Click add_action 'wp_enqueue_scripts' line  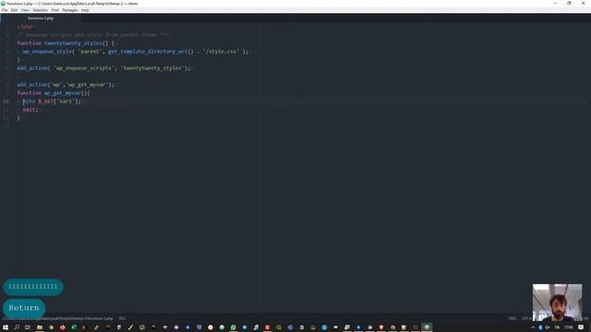point(103,68)
